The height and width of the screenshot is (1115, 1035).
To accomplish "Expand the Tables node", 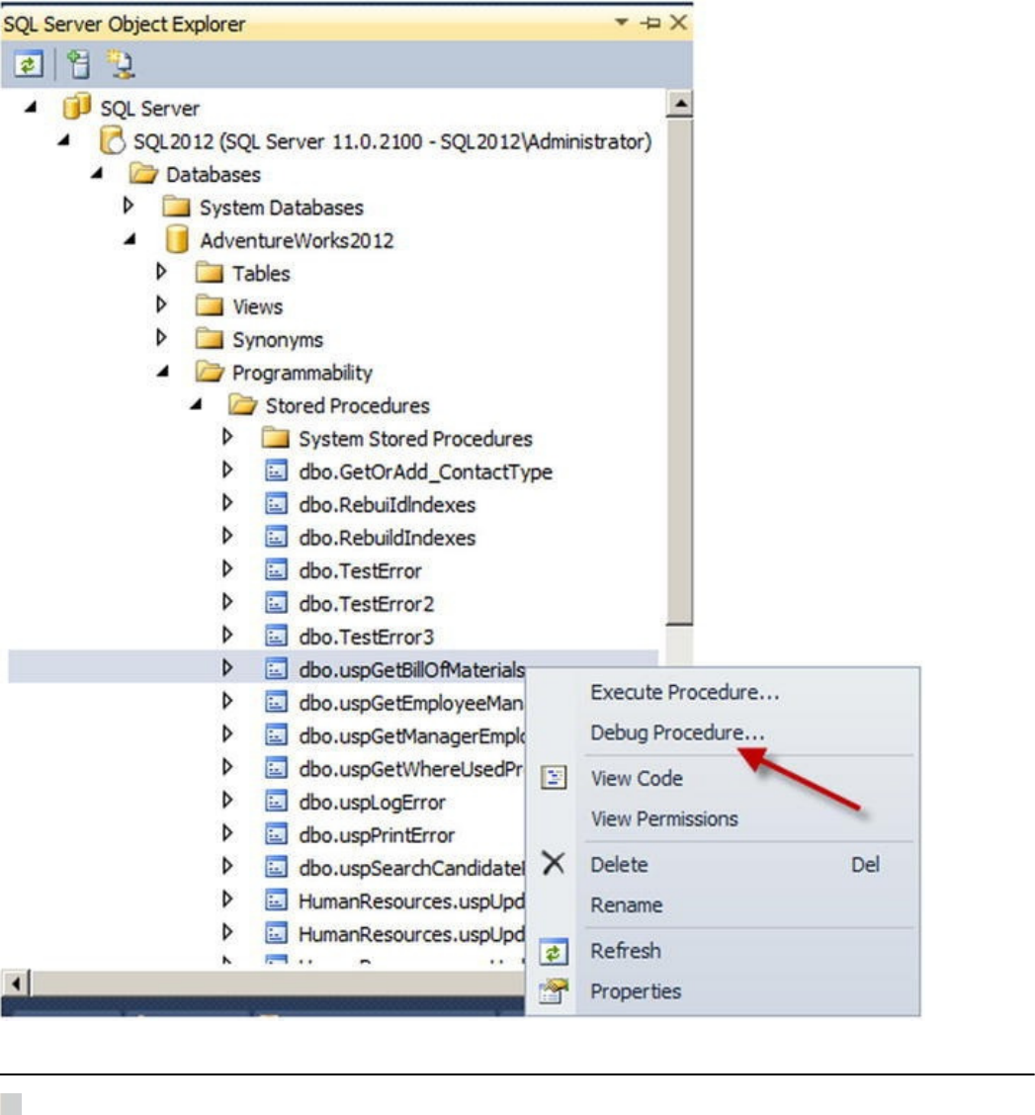I will 161,272.
